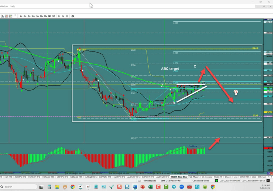This screenshot has height=191, width=273.
Task: Open File Explorer from the taskbar
Action: tap(57, 187)
